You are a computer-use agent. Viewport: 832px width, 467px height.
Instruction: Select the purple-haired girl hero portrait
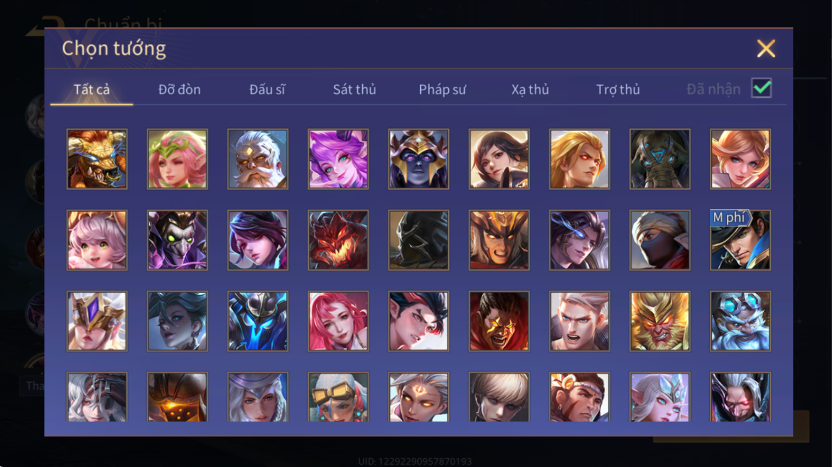(x=338, y=159)
